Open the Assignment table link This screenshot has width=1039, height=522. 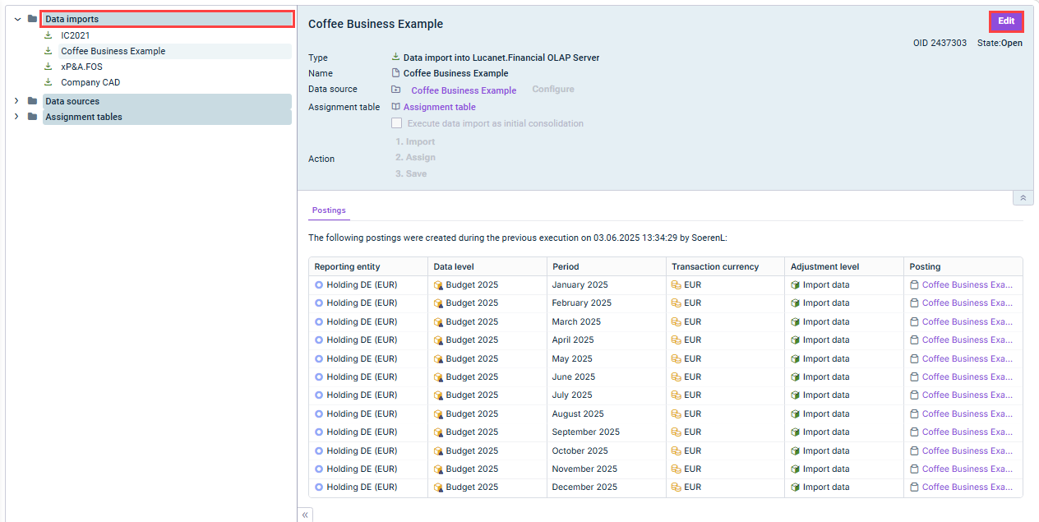(x=440, y=107)
